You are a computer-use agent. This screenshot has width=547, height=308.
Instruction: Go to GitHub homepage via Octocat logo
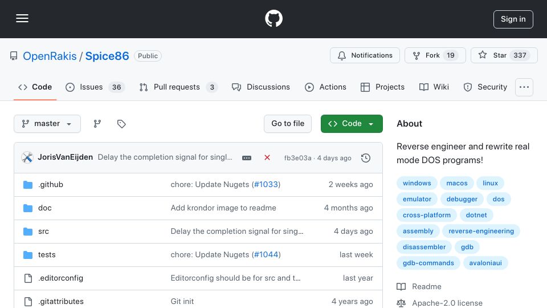click(273, 18)
